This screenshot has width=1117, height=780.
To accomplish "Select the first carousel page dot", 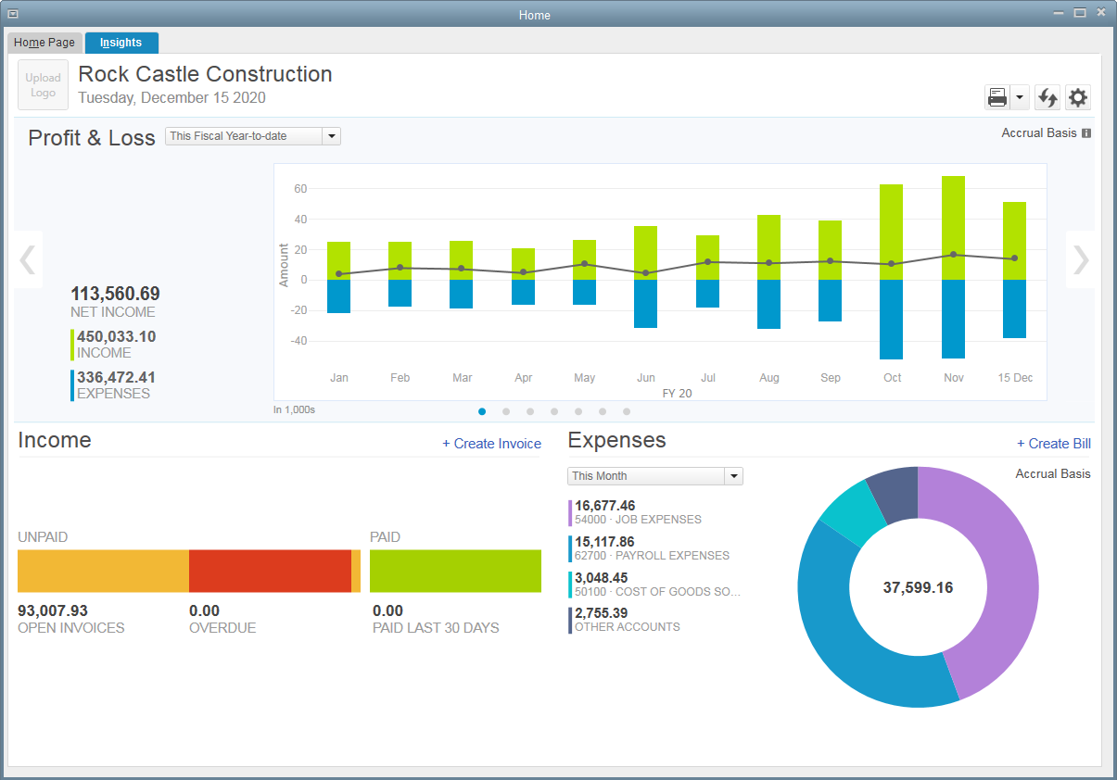I will (482, 411).
